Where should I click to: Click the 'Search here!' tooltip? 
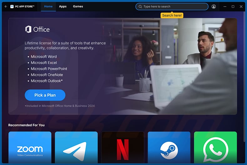172,15
